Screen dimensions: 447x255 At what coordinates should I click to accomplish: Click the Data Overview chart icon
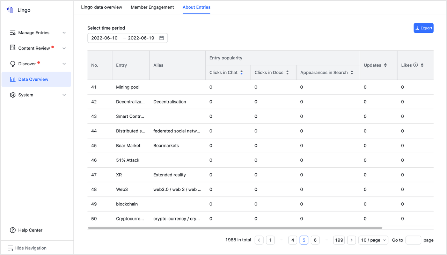click(13, 79)
